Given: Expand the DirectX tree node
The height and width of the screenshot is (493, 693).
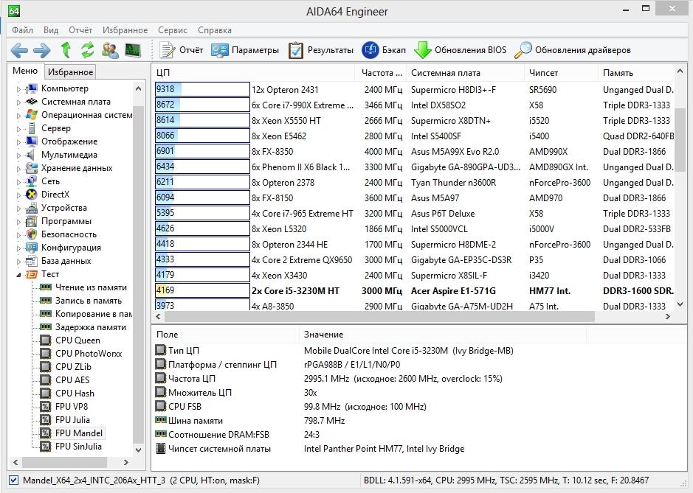Looking at the screenshot, I should coord(19,195).
